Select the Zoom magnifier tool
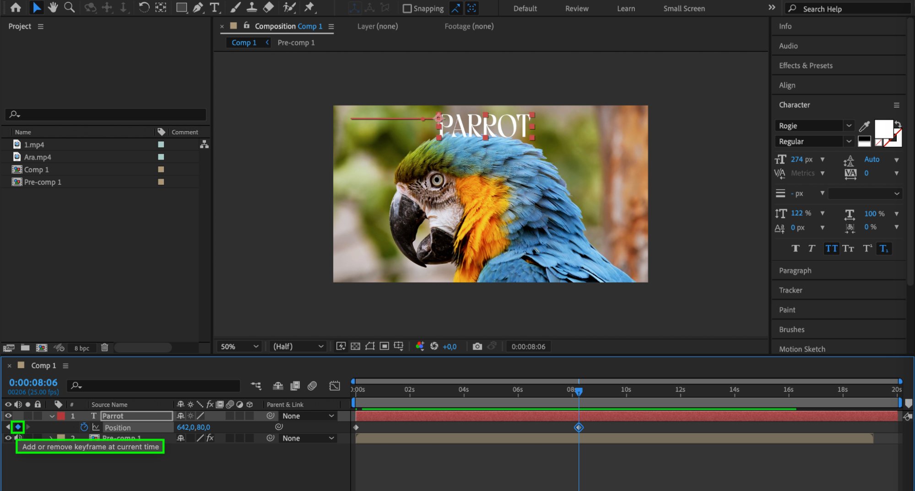This screenshot has height=491, width=915. (69, 8)
